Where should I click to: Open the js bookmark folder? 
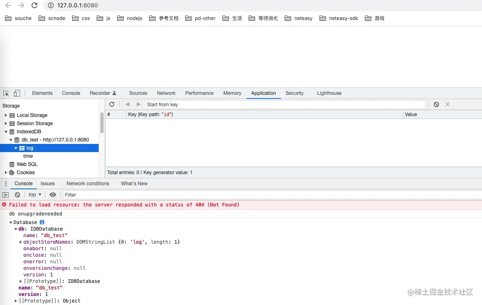pyautogui.click(x=103, y=18)
